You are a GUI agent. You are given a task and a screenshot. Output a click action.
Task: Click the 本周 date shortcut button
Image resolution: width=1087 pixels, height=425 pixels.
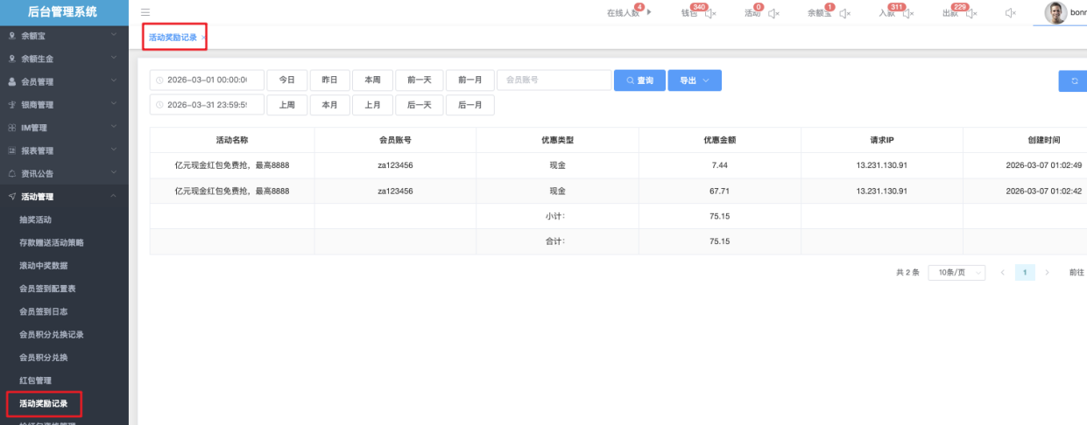pos(372,80)
